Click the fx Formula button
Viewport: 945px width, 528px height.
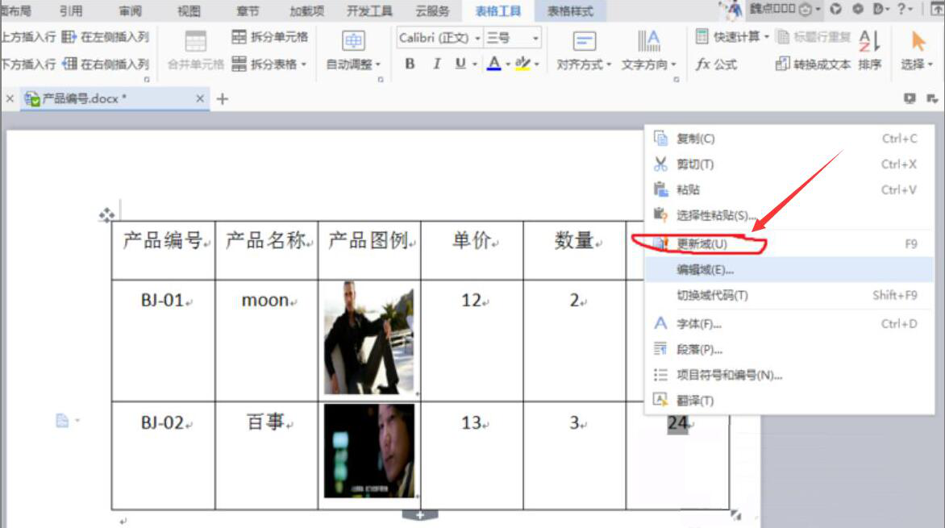pos(716,64)
